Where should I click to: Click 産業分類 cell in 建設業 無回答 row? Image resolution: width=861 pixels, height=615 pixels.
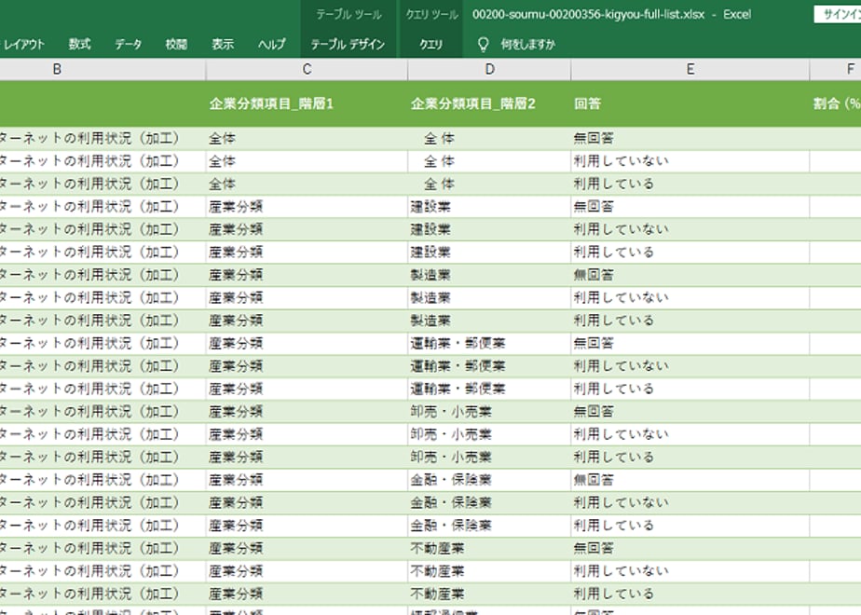[307, 207]
